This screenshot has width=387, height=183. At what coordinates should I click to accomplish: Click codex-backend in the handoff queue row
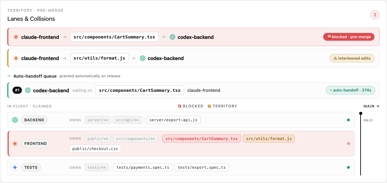51,90
